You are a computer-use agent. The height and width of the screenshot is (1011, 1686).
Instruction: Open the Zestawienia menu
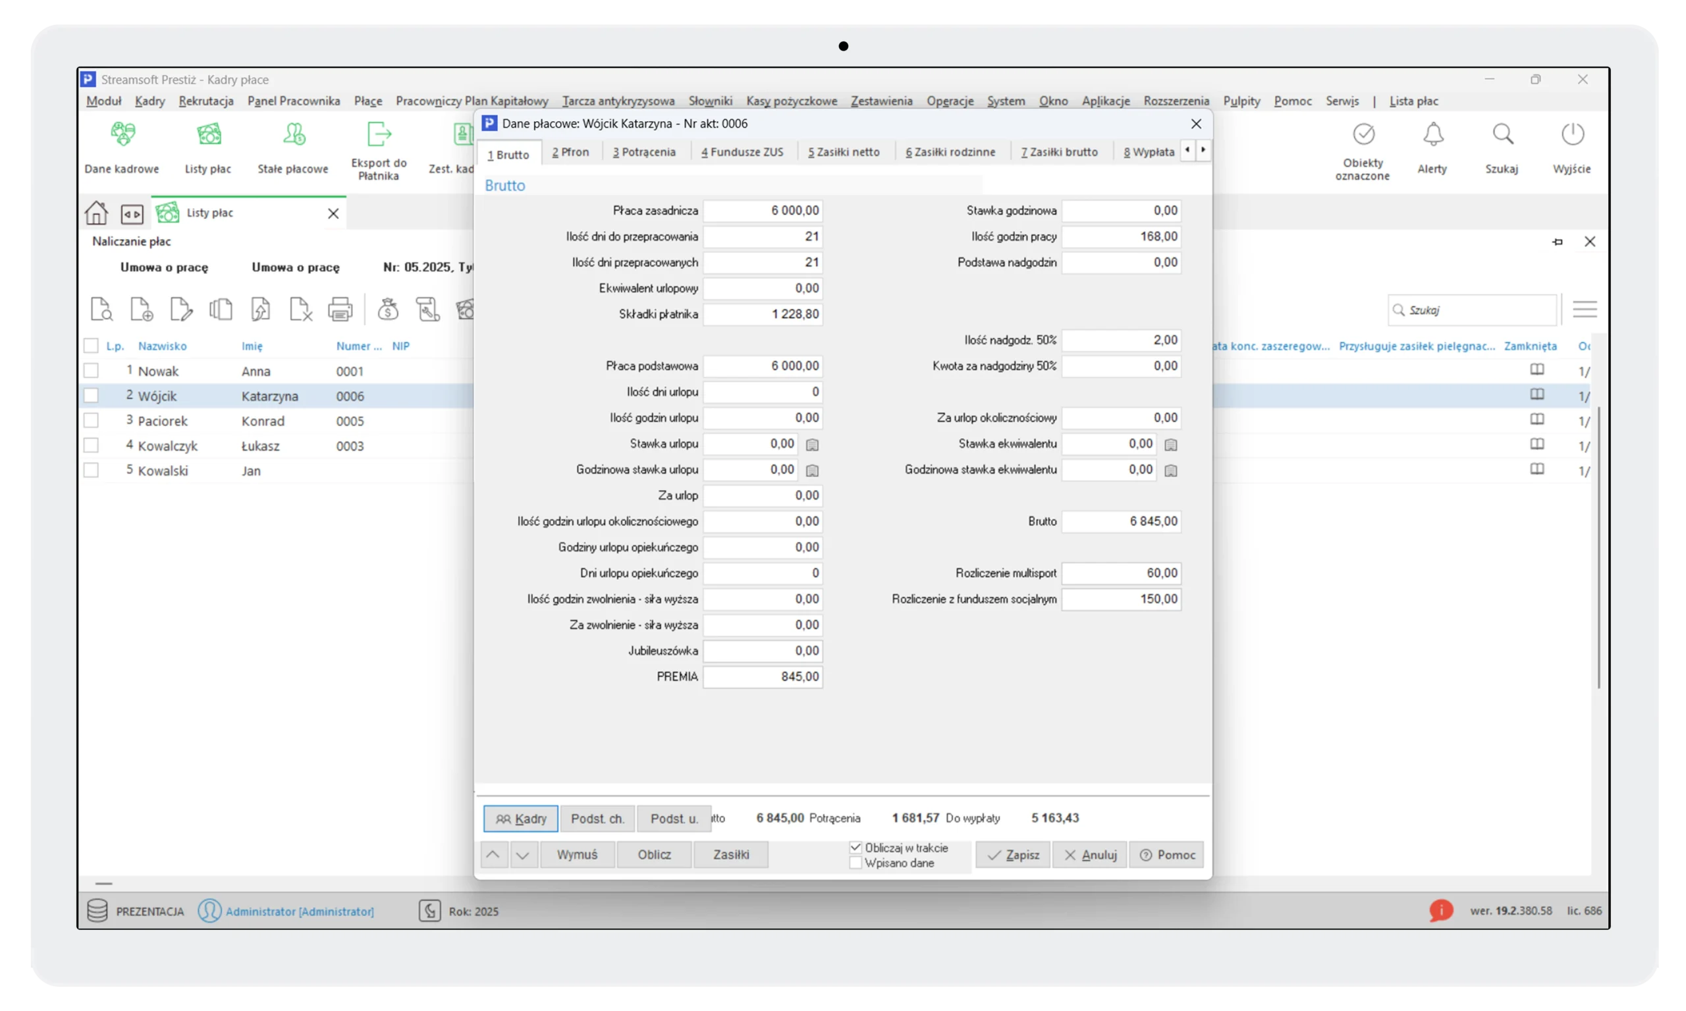(881, 101)
